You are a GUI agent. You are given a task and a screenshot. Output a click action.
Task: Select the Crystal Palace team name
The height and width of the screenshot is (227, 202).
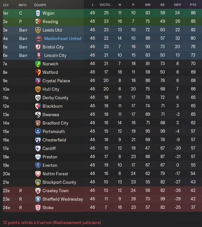(56, 81)
